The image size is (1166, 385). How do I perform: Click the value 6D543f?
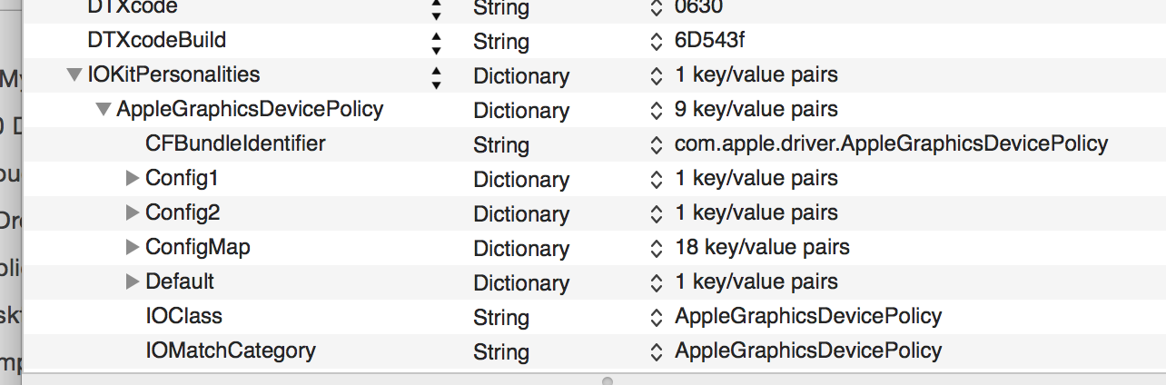(x=710, y=42)
